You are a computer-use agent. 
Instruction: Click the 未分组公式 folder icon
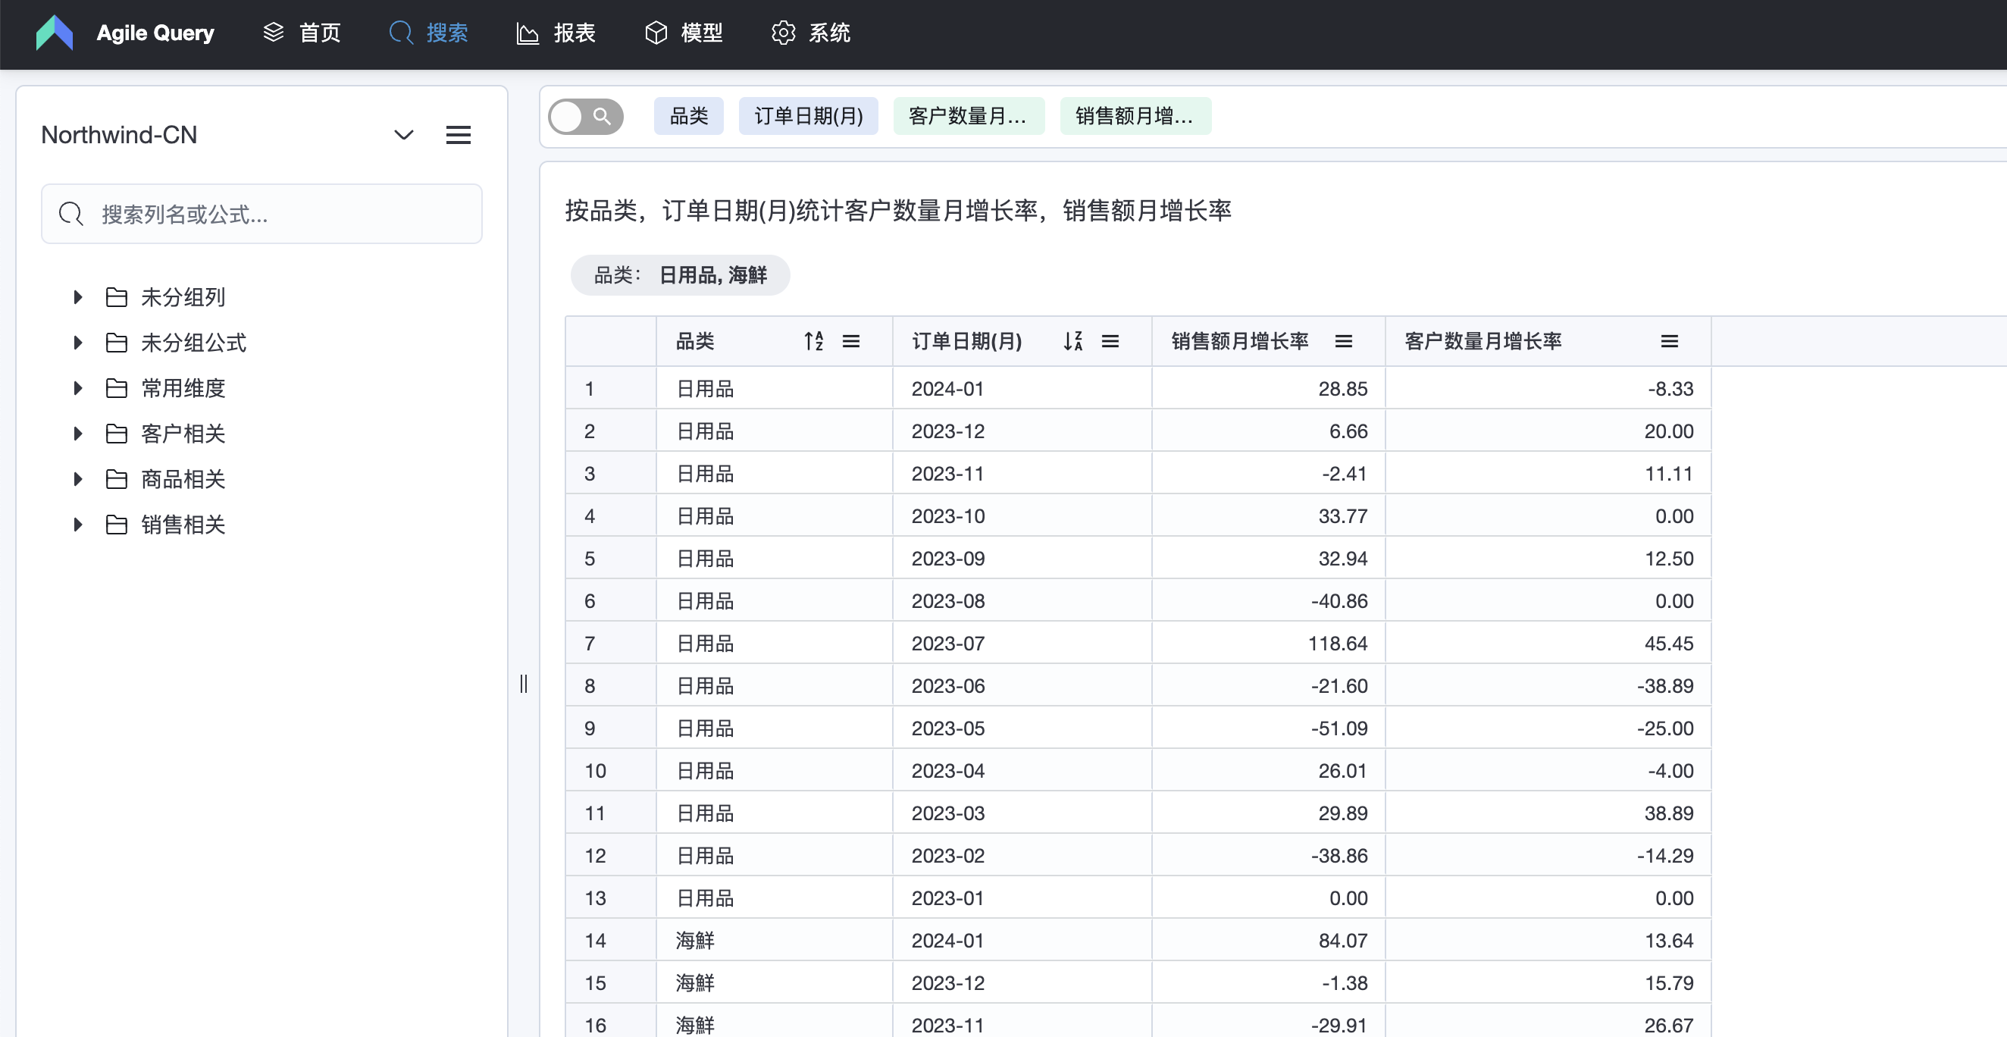click(x=117, y=342)
